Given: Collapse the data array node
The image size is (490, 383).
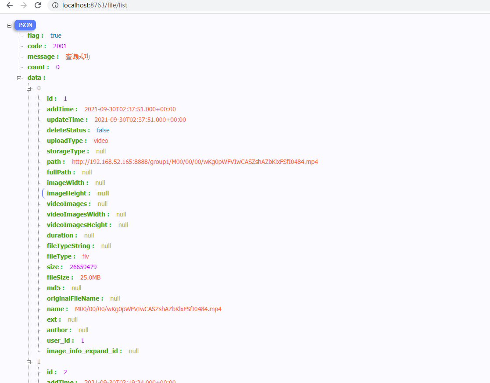Looking at the screenshot, I should (19, 78).
